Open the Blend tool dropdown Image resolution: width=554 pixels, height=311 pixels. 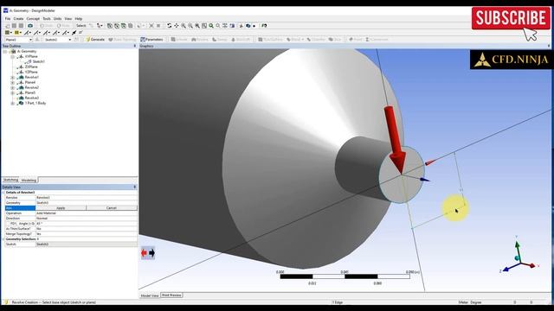pyautogui.click(x=302, y=40)
